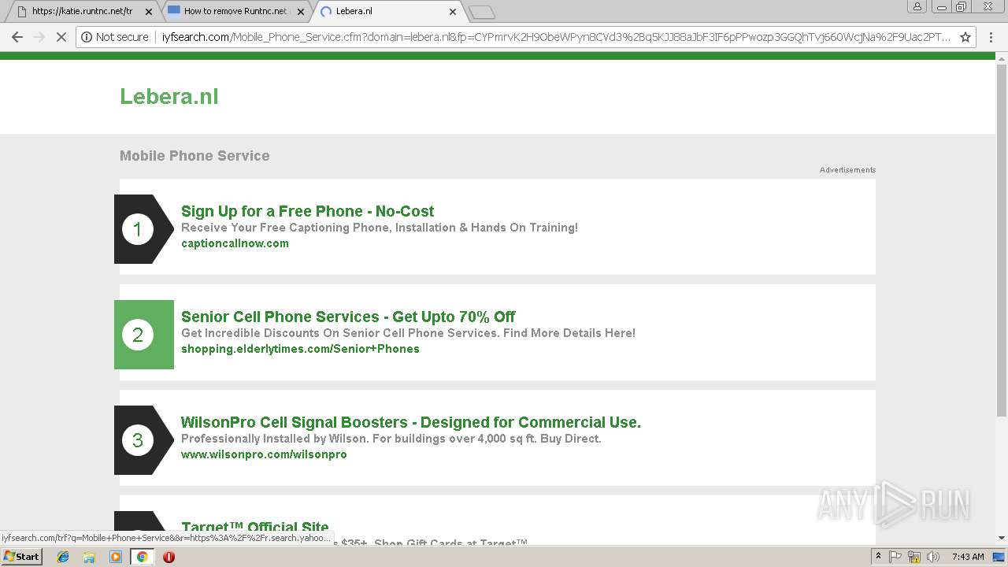Switch to the katie.runtnc.net tab
Screen dimensions: 1008x567
pos(81,12)
